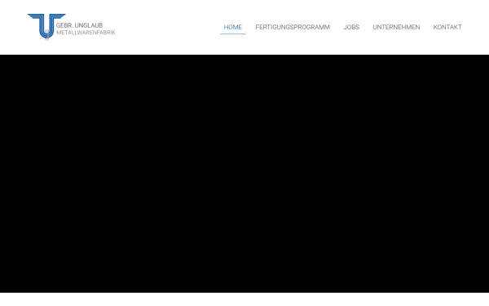
Task: Navigate to Unternehmen section
Action: coord(396,27)
